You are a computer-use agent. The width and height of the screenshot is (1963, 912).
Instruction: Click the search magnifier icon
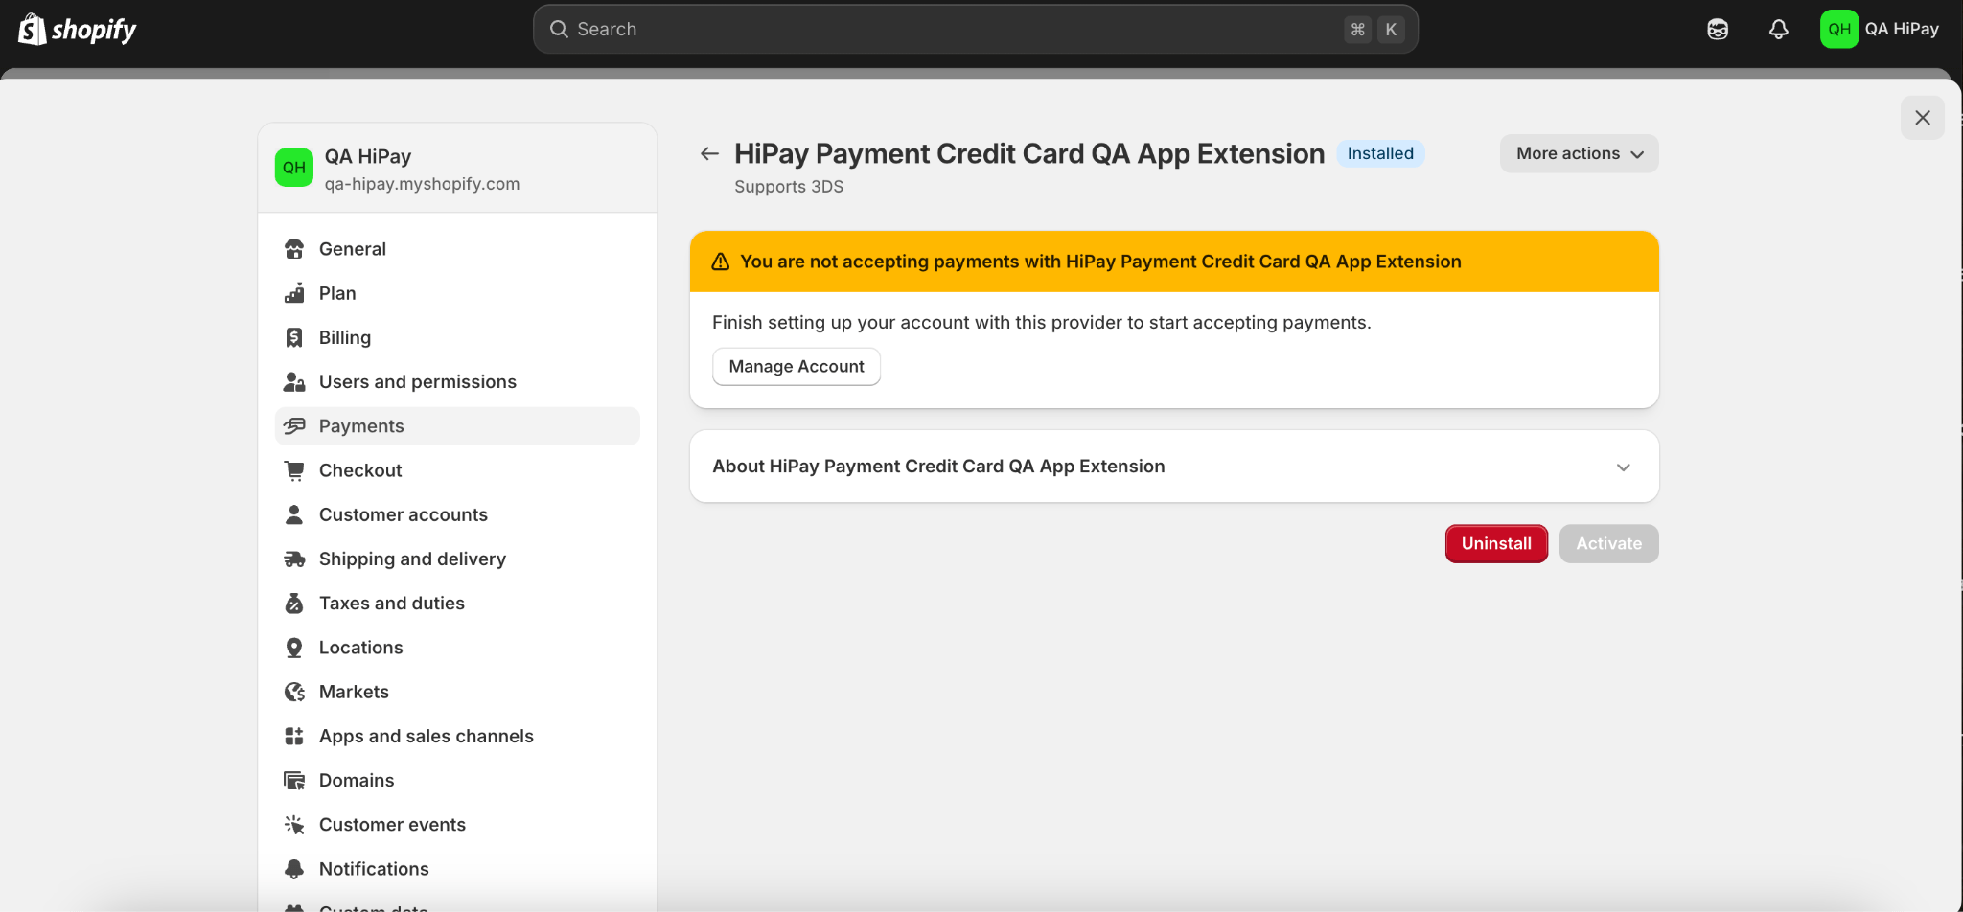[559, 29]
